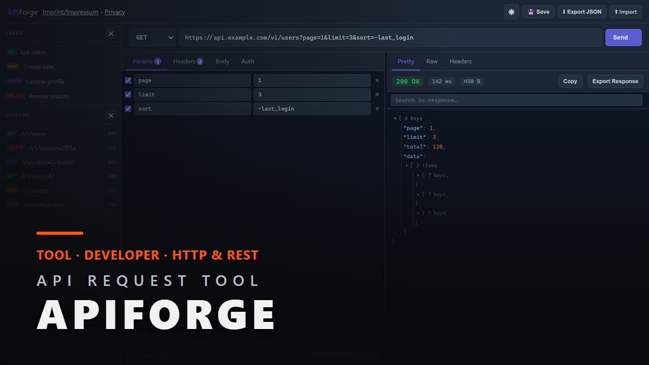This screenshot has width=649, height=365.
Task: Open the Auth tab
Action: 248,61
